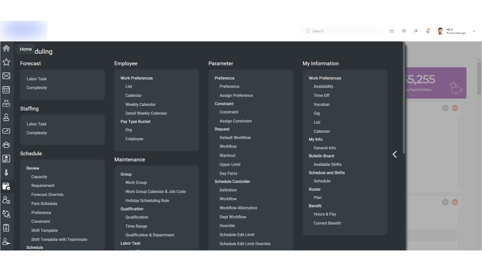The image size is (482, 271).
Task: Open the profile menu chevron next to Product Manager
Action: (474, 31)
